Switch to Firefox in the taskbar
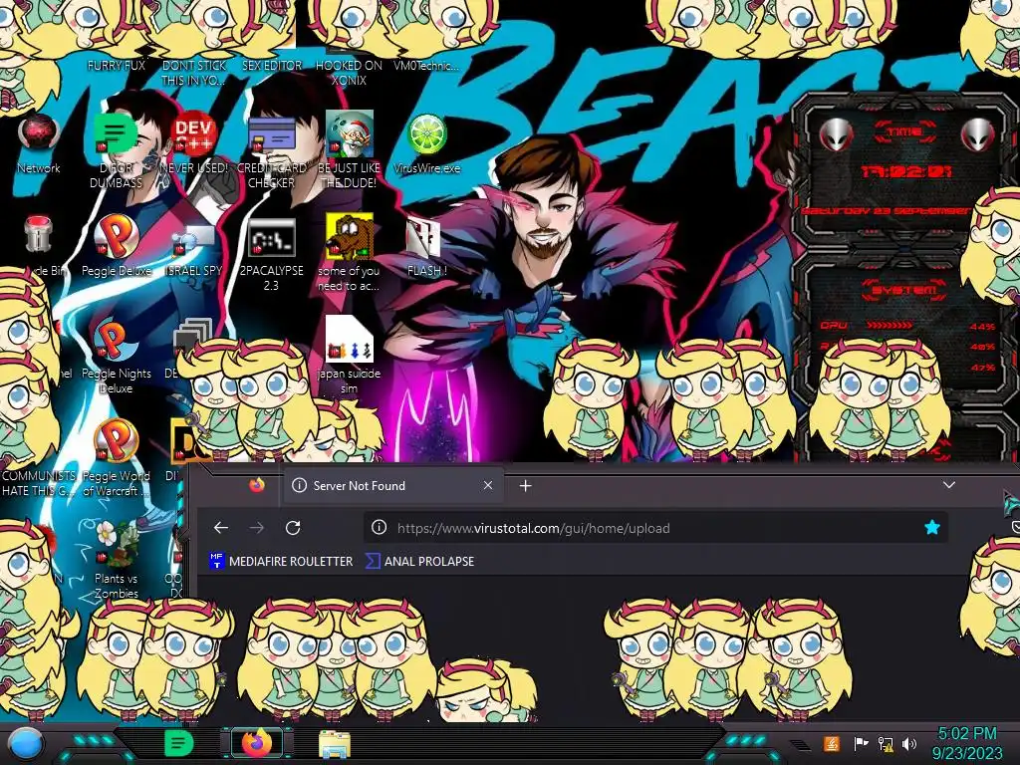The image size is (1020, 765). click(x=257, y=743)
